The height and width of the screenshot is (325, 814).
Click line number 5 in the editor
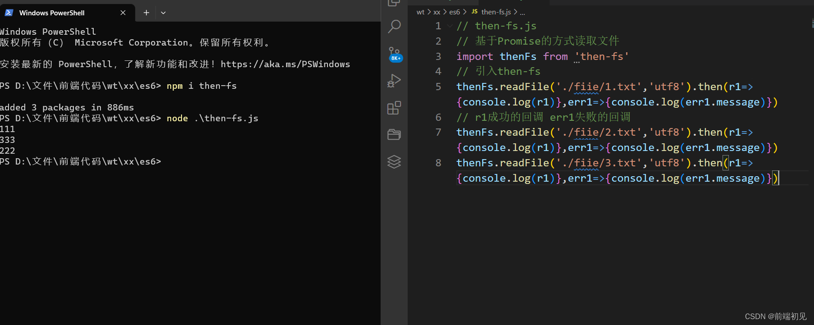click(438, 87)
